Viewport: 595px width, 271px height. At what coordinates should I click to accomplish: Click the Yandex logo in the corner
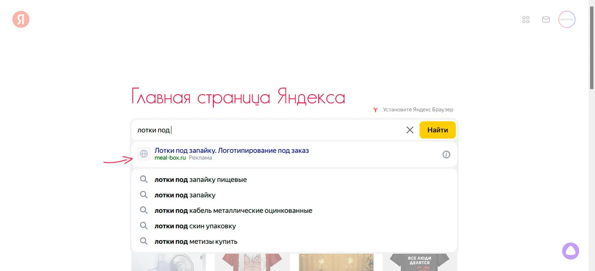(x=21, y=20)
